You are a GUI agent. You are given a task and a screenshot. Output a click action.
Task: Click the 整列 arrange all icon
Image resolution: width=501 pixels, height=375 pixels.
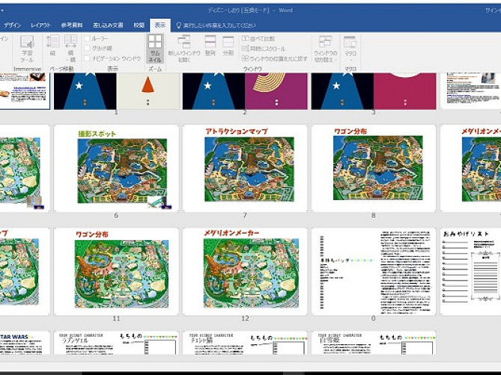[x=210, y=46]
